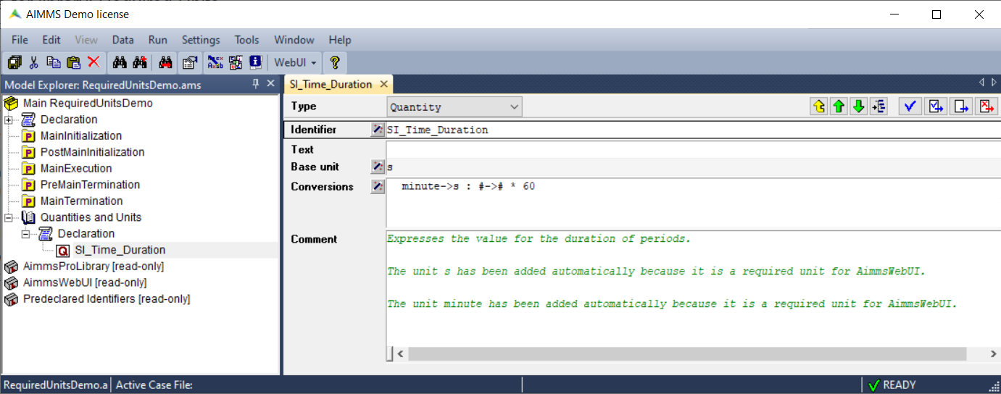This screenshot has width=1001, height=394.
Task: Click the yellow parent-level arrow icon
Action: tap(819, 107)
